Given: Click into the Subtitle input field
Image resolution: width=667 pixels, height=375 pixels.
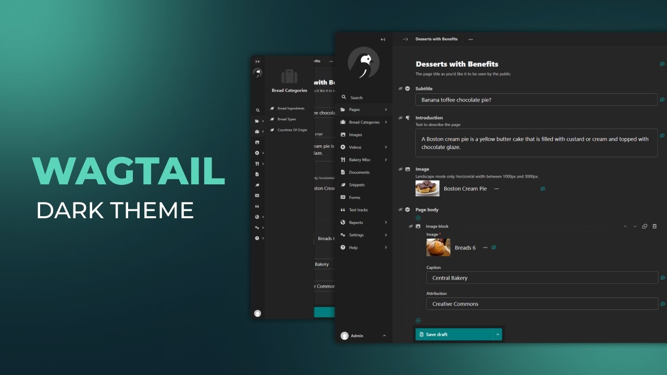Looking at the screenshot, I should click(x=536, y=99).
